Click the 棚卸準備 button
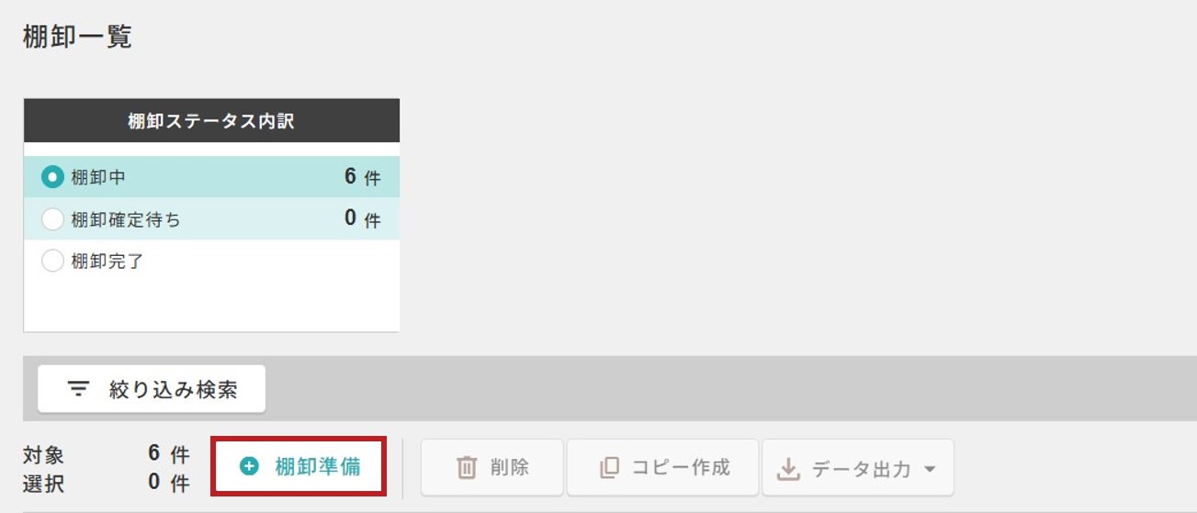Screen dimensions: 1197x513 [299, 467]
